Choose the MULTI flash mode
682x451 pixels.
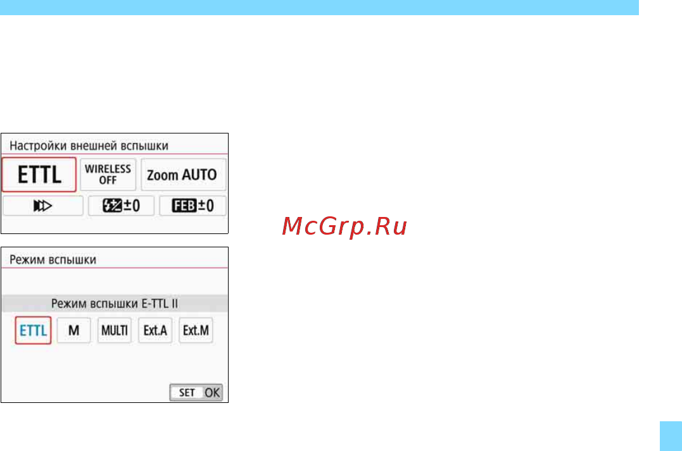pos(115,331)
